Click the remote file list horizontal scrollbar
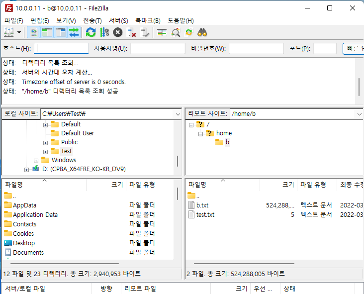This screenshot has height=294, width=364. pos(244,264)
